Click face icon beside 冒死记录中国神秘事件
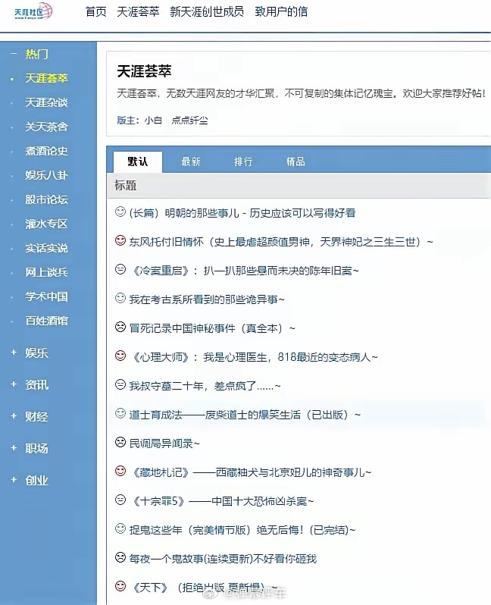The height and width of the screenshot is (605, 491). pos(120,327)
